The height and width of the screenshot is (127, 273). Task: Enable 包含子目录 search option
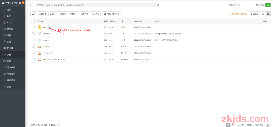(x=254, y=5)
